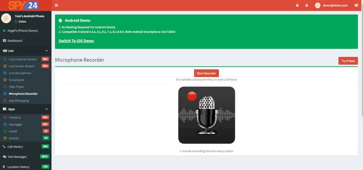Open the Install menu item
Image resolution: width=363 pixels, height=170 pixels.
[x=13, y=132]
